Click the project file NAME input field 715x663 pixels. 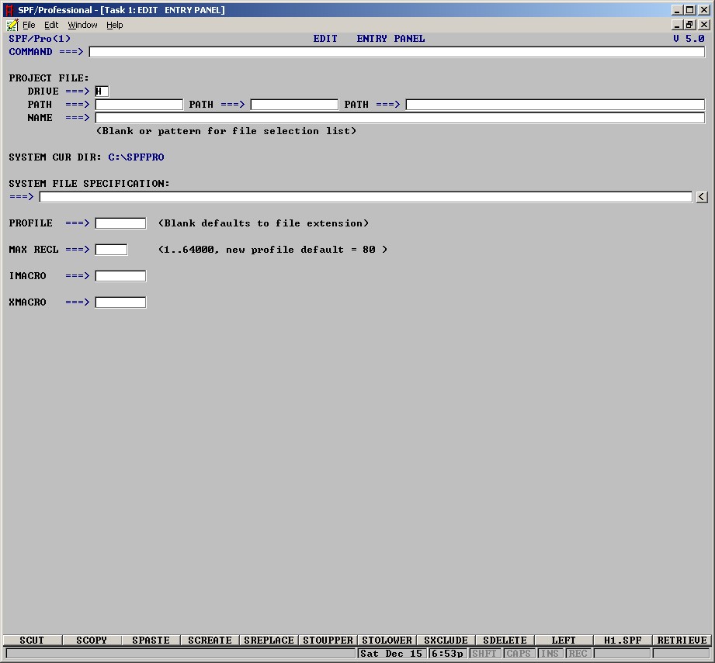(x=400, y=118)
